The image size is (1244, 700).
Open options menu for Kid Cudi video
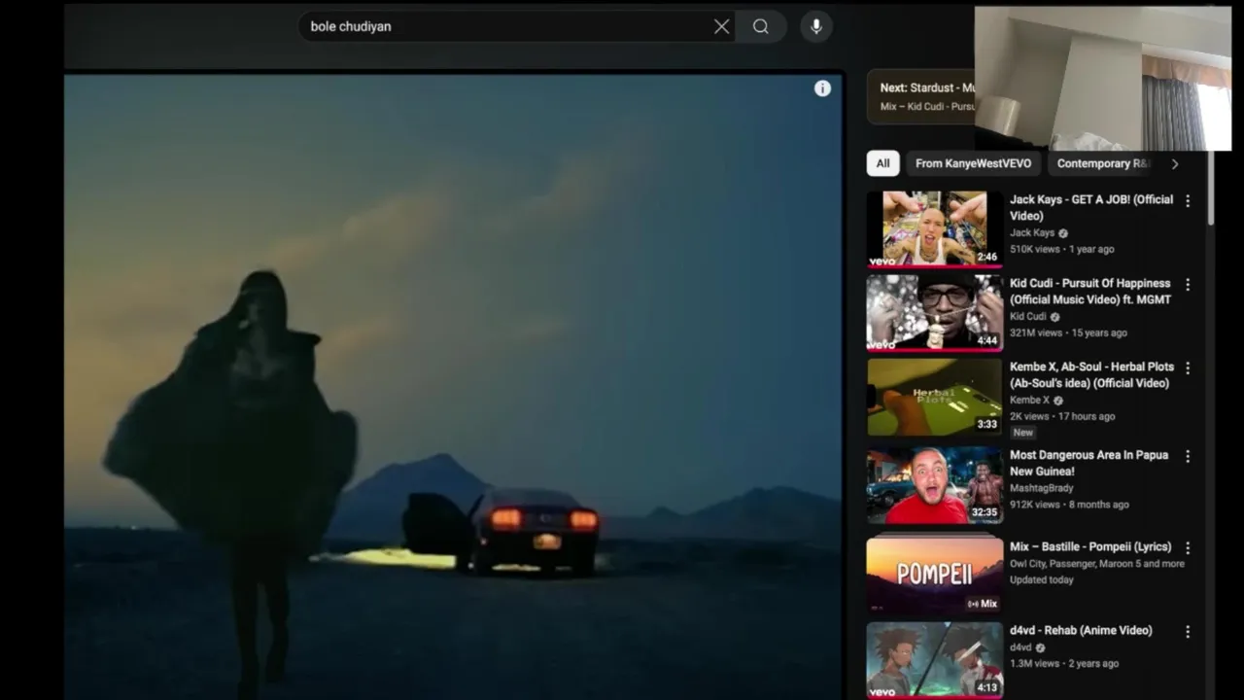tap(1187, 285)
